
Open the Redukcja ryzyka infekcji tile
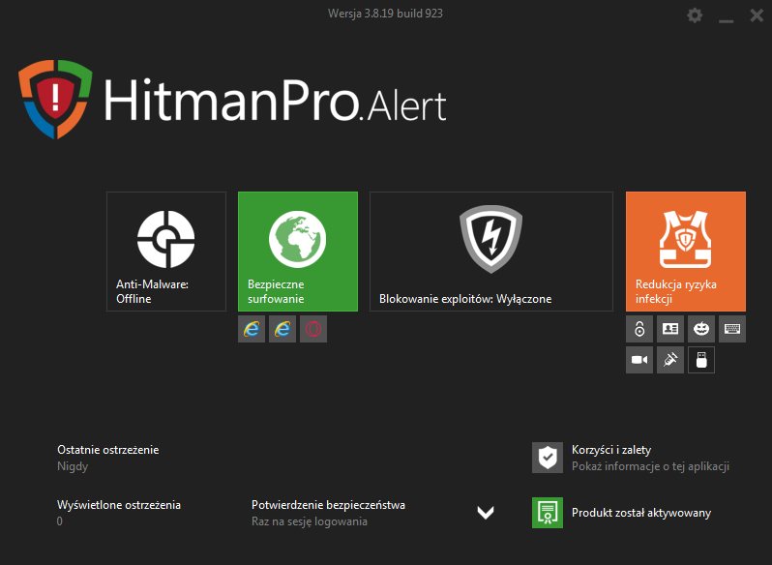coord(686,252)
